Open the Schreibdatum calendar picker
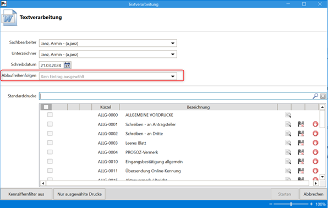 coord(67,65)
